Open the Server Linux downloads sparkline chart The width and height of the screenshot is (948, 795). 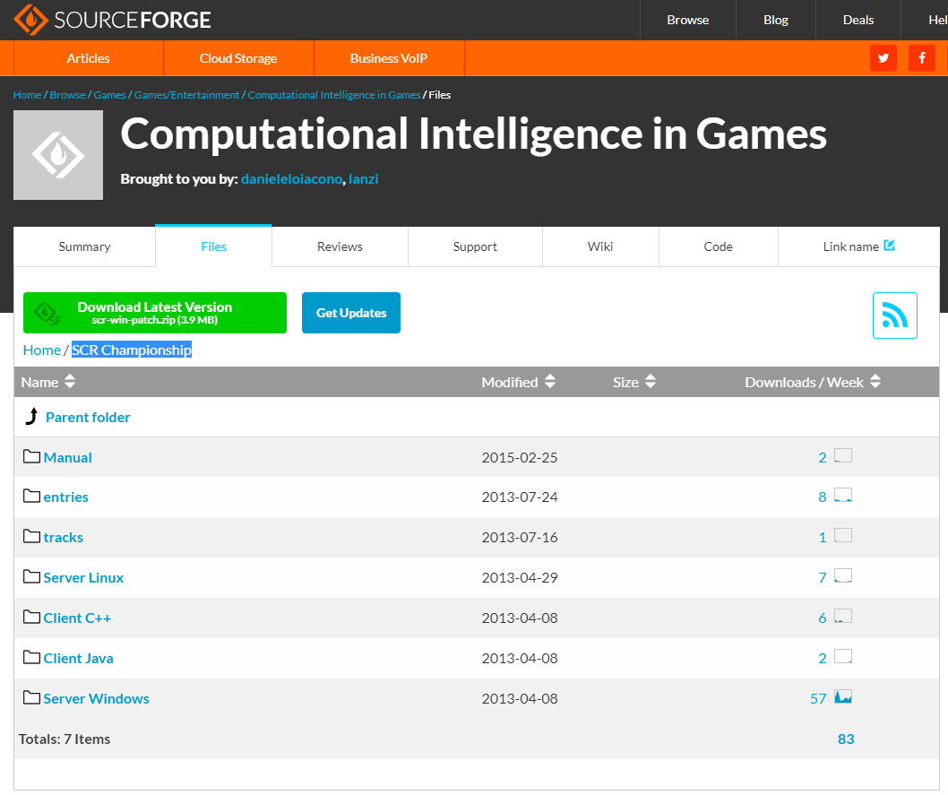[x=843, y=576]
